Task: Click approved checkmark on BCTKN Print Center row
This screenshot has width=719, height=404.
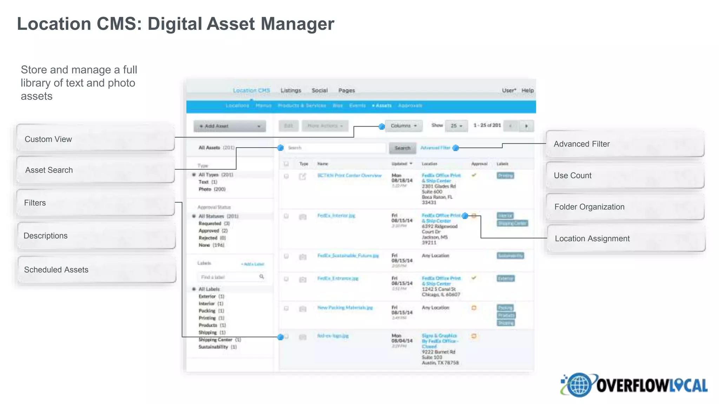Action: point(474,175)
